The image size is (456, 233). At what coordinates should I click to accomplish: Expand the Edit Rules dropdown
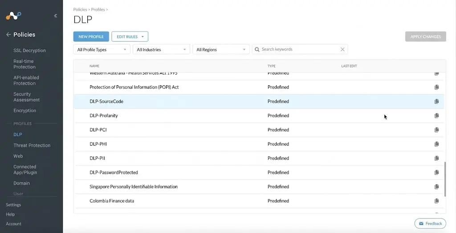130,36
